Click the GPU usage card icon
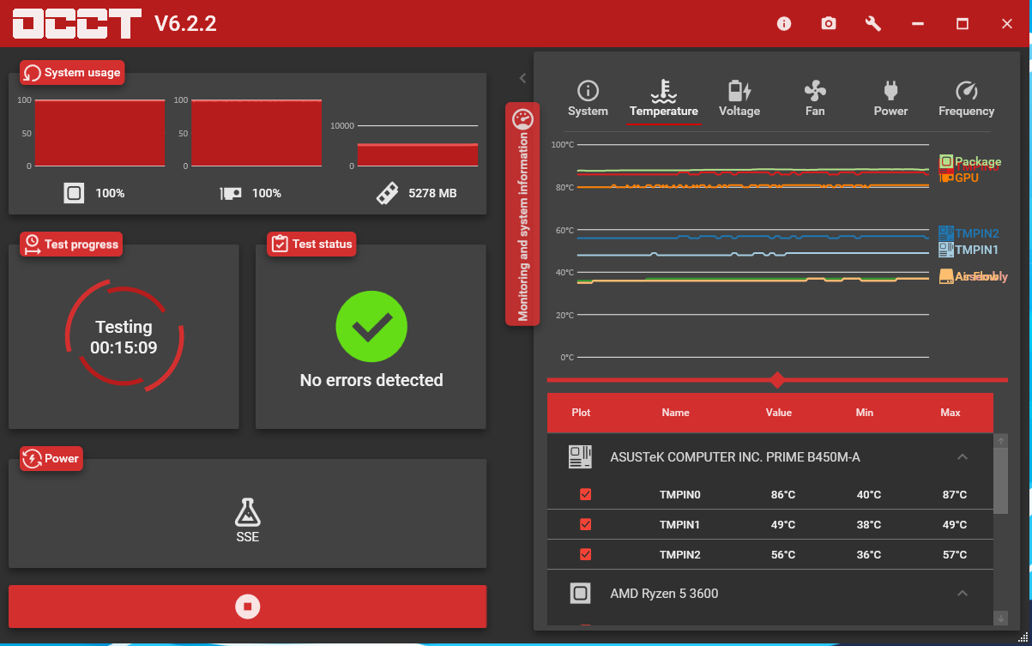Screen dimensions: 1032x646 [x=230, y=193]
